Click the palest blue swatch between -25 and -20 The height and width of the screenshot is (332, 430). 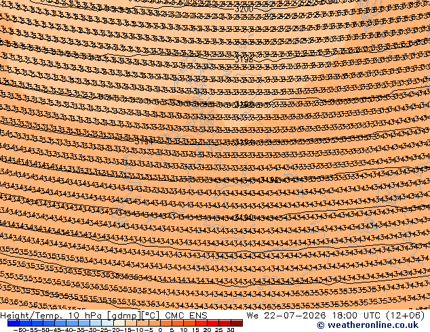[x=107, y=323]
